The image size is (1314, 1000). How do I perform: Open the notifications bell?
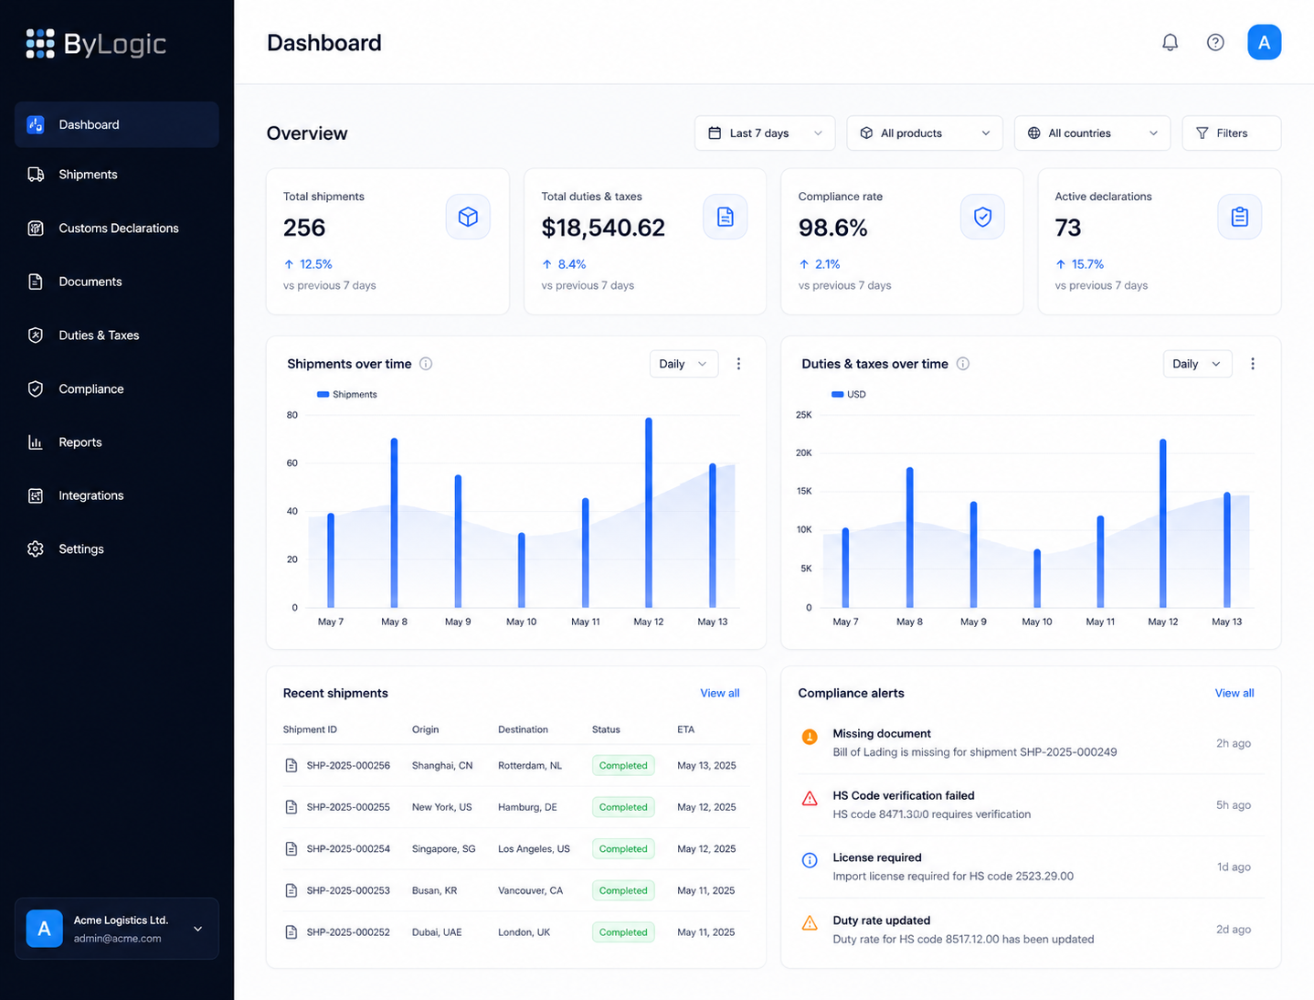click(1170, 42)
